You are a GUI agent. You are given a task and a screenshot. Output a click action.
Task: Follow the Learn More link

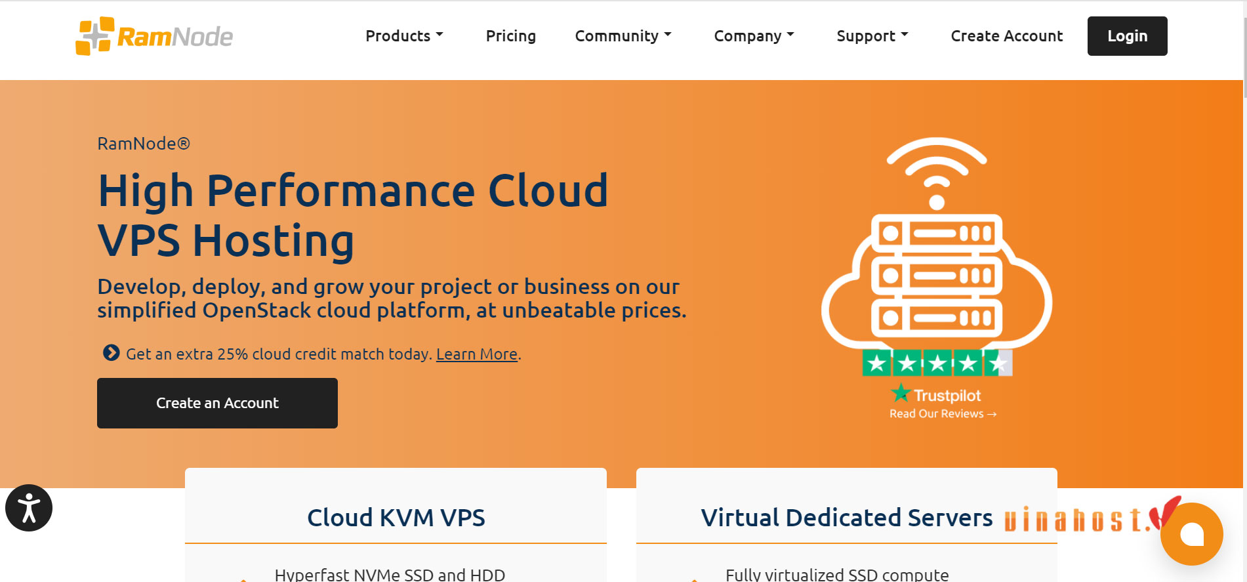tap(477, 354)
